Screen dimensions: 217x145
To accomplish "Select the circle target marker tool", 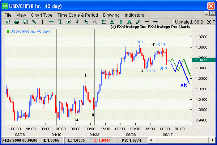I will point(69,22).
